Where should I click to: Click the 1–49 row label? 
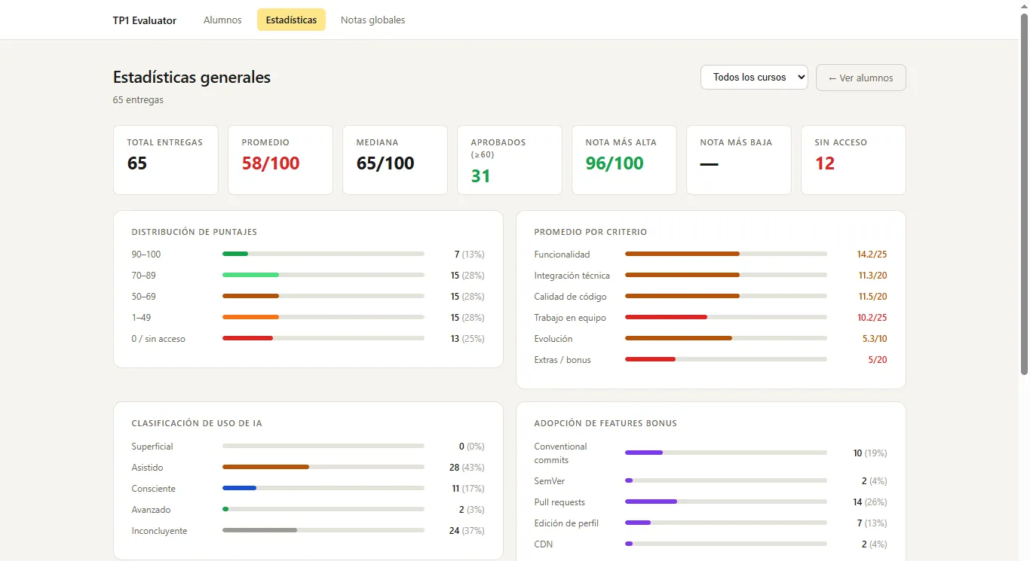(x=141, y=317)
